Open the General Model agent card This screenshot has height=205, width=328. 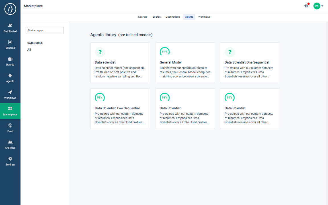(185, 63)
